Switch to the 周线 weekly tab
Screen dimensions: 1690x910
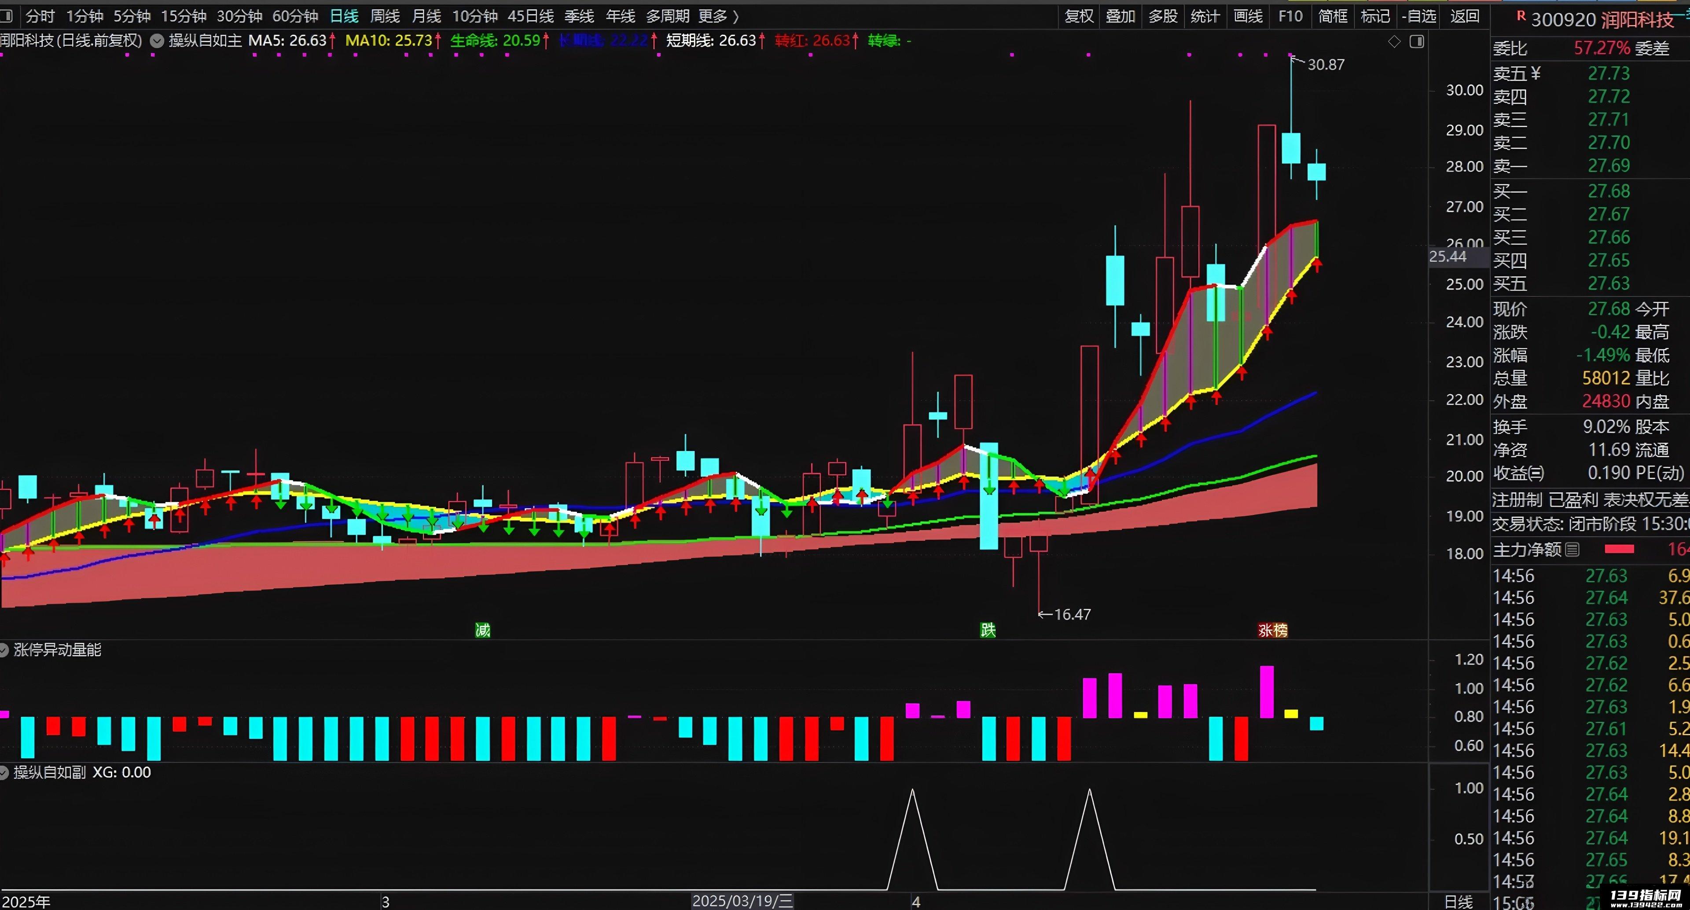(x=385, y=16)
